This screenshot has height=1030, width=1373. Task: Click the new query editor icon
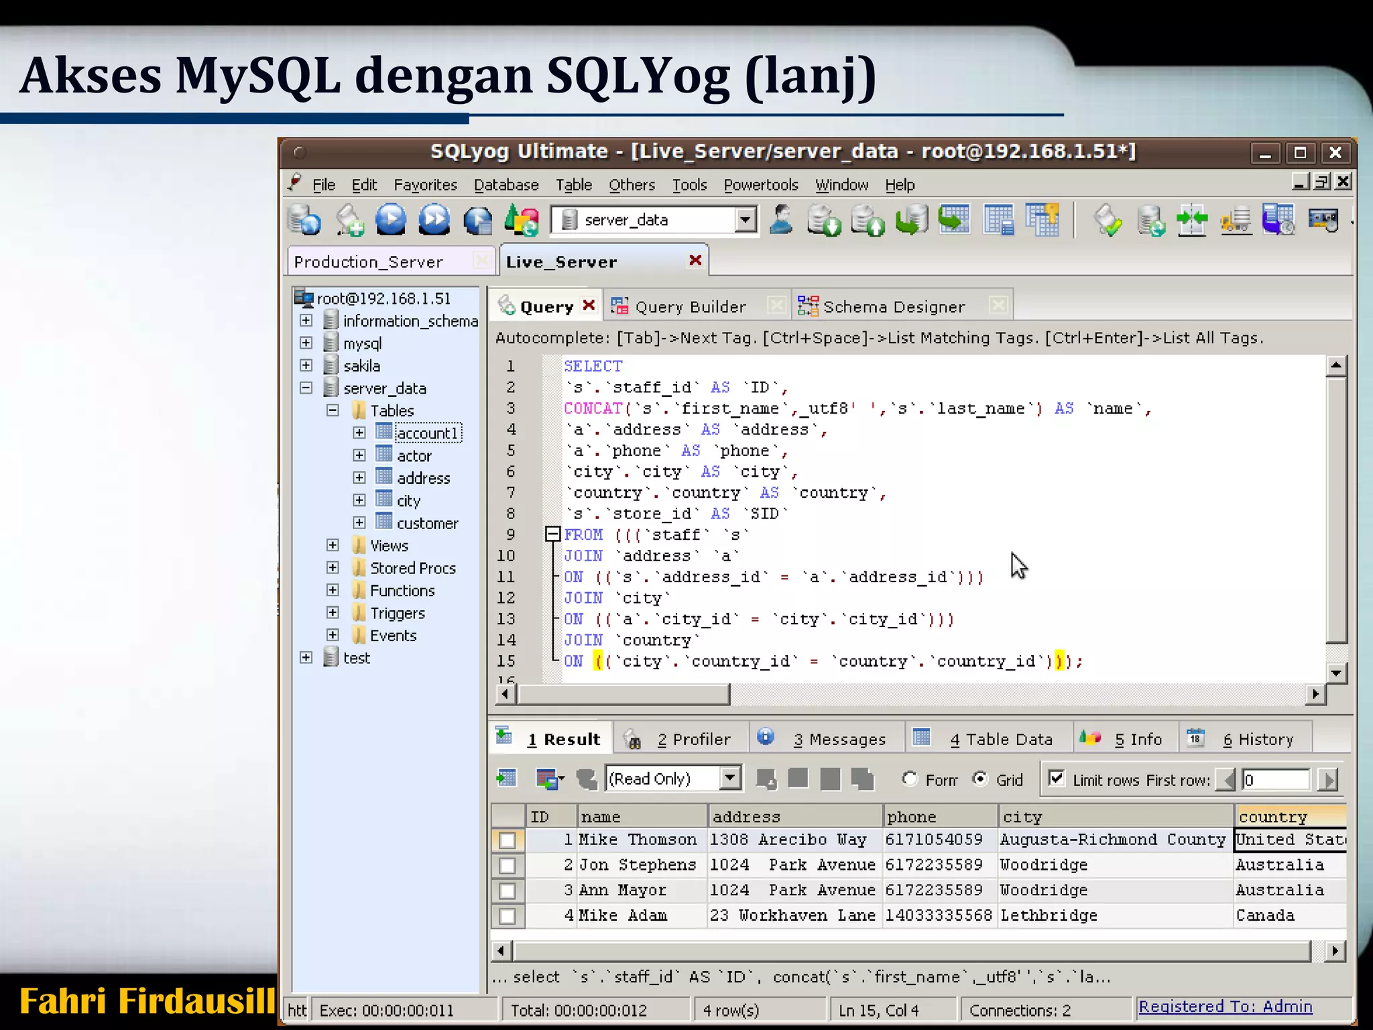coord(349,220)
